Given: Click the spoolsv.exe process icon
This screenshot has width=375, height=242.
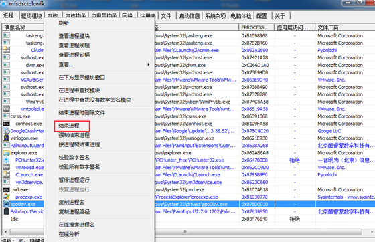Looking at the screenshot, I should (x=7, y=204).
